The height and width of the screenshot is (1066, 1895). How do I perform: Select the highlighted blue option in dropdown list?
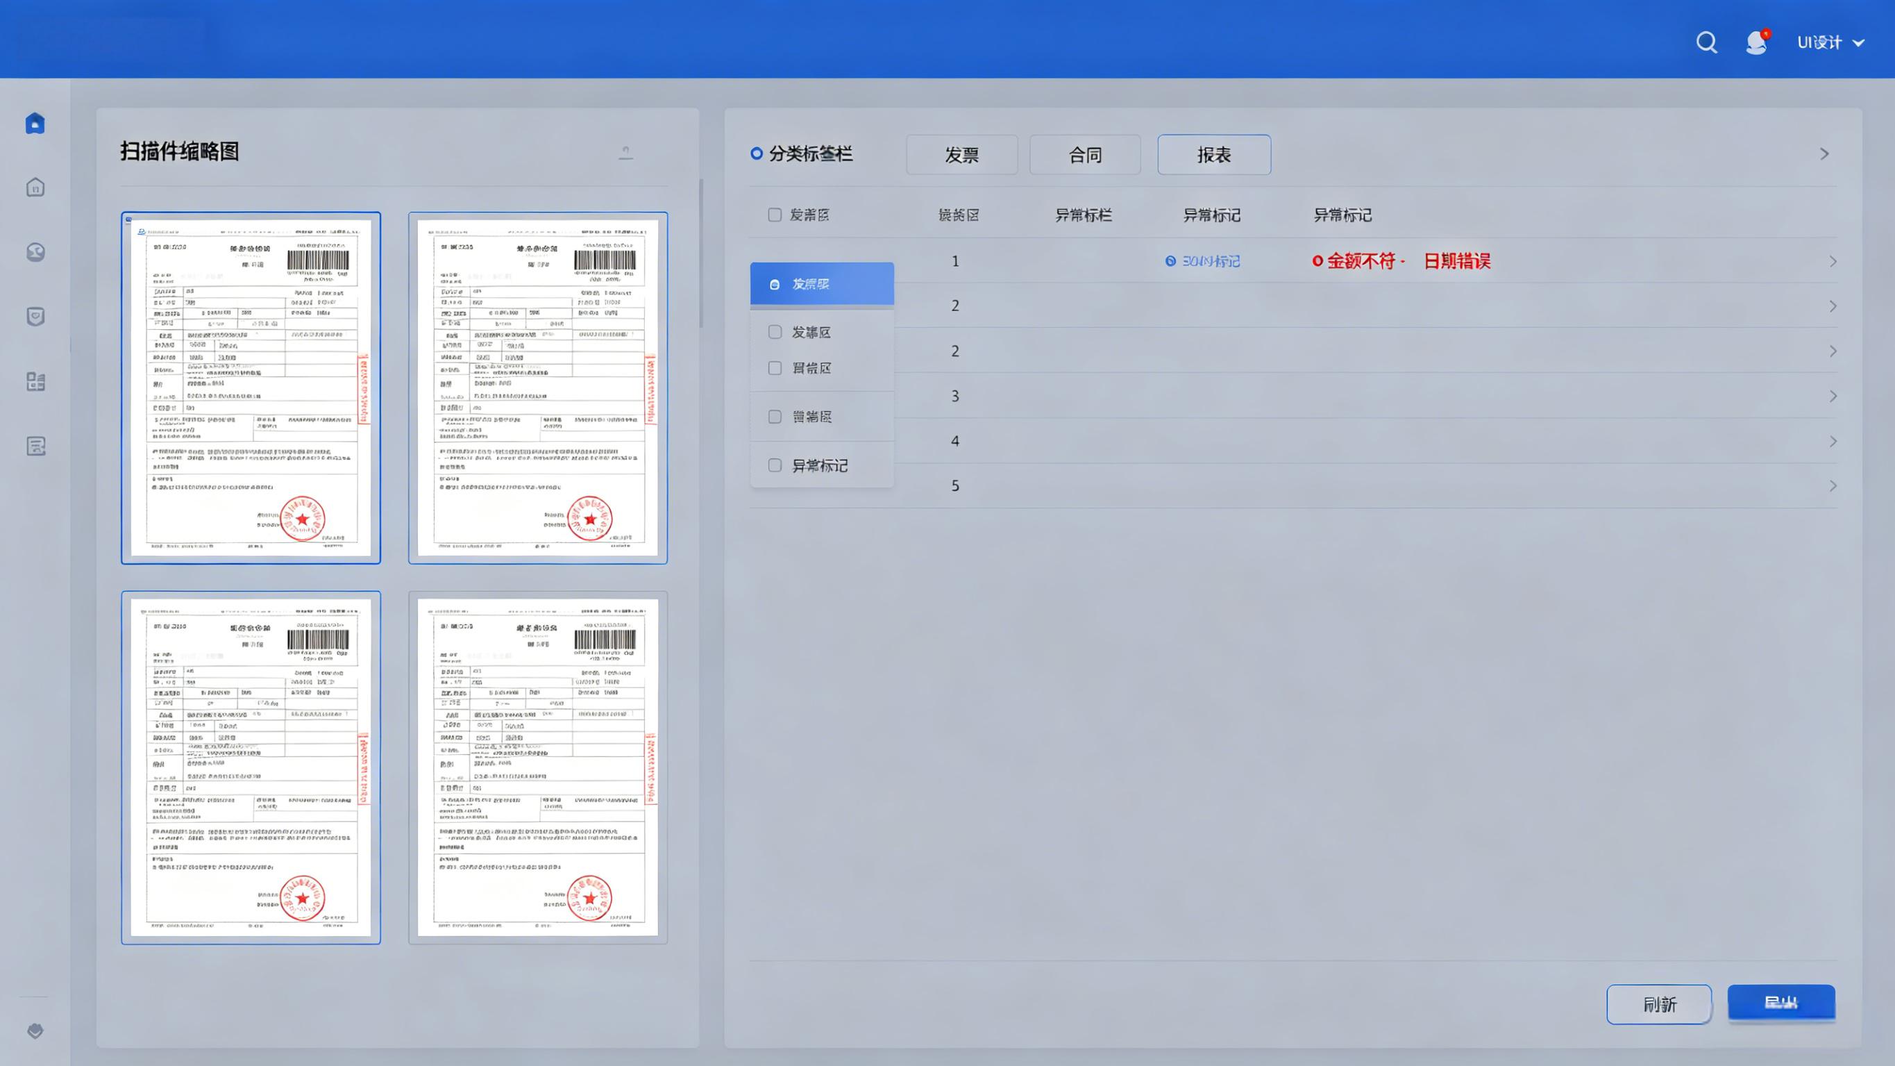click(822, 283)
